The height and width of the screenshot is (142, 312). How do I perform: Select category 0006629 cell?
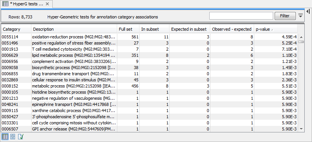point(16,55)
